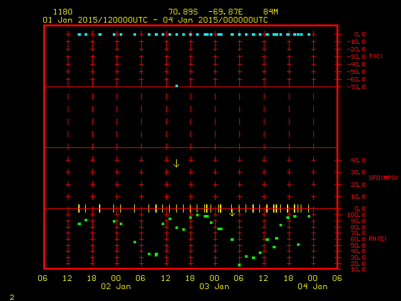
Task: Click the 40.0 wind speed tick label
Action: [x=358, y=160]
